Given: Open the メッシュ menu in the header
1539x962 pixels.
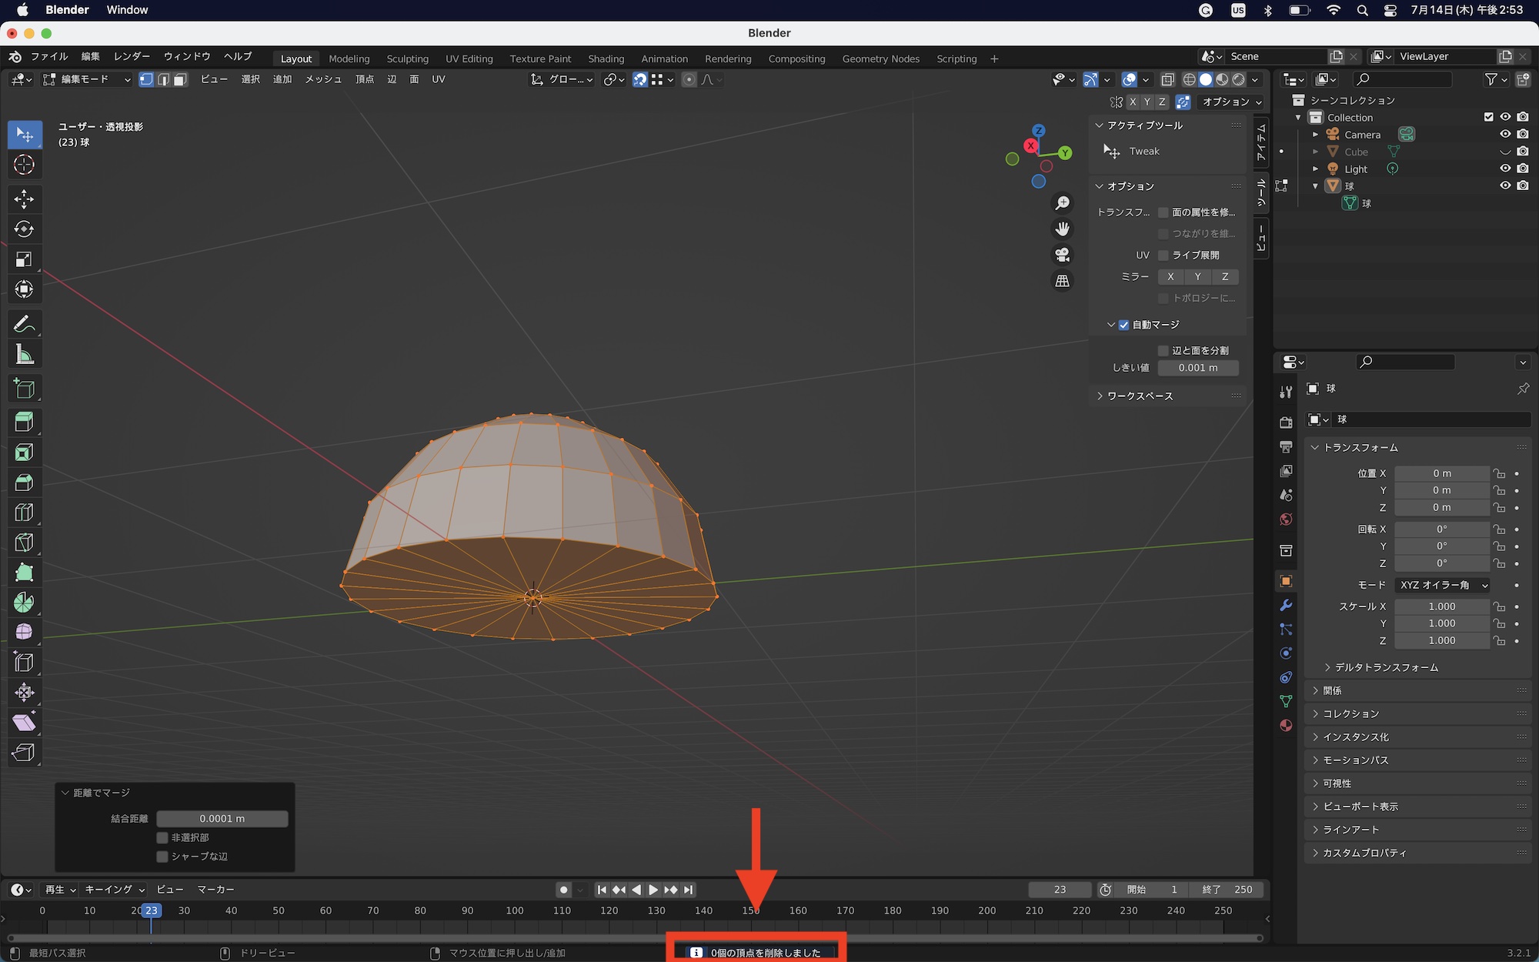Looking at the screenshot, I should tap(322, 79).
